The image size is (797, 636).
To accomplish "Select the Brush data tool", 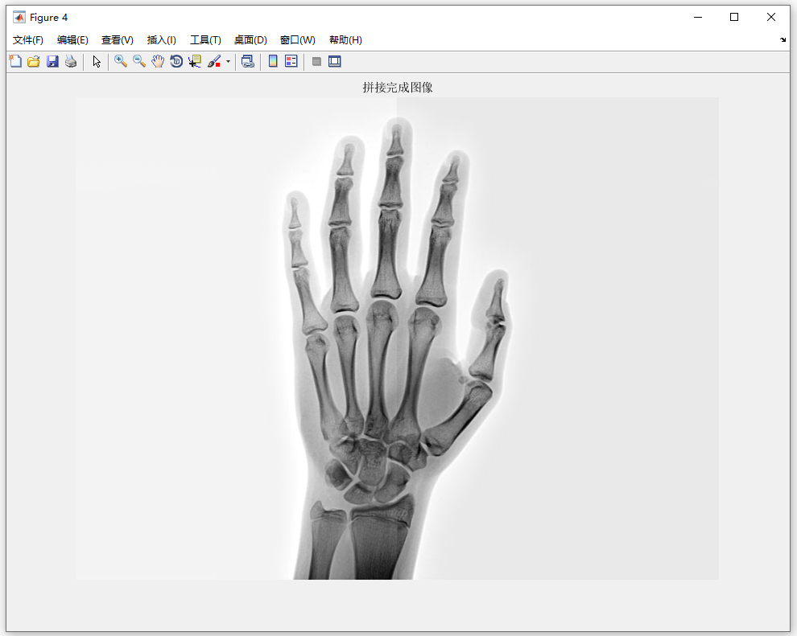I will pos(214,61).
